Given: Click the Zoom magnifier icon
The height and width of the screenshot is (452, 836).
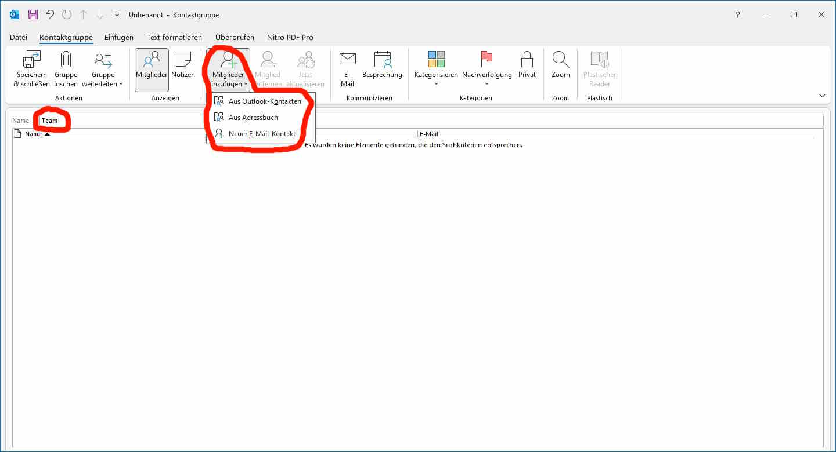Looking at the screenshot, I should [560, 60].
